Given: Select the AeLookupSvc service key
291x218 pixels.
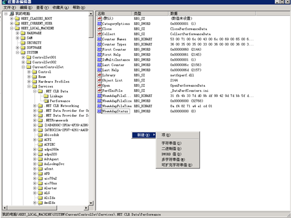Looking at the screenshot, I should click(x=54, y=163).
